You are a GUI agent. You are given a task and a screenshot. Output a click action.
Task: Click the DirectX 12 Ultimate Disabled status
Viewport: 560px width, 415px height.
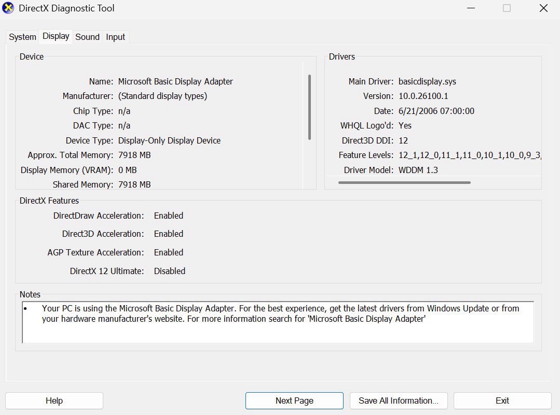click(x=169, y=271)
